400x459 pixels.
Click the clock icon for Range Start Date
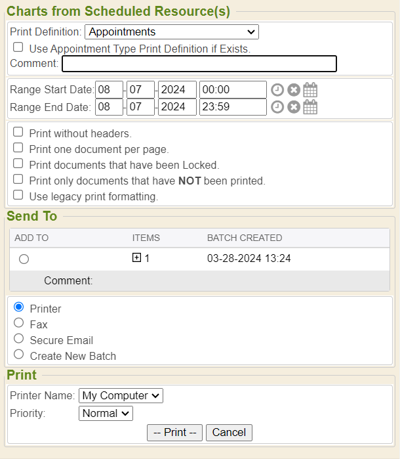277,90
